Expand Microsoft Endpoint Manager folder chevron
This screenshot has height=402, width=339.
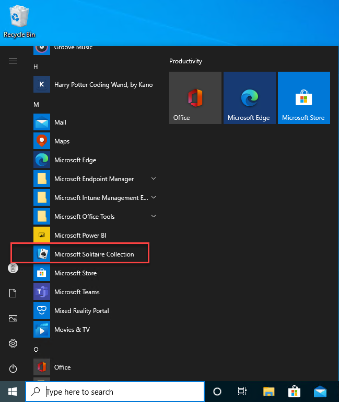pyautogui.click(x=154, y=178)
